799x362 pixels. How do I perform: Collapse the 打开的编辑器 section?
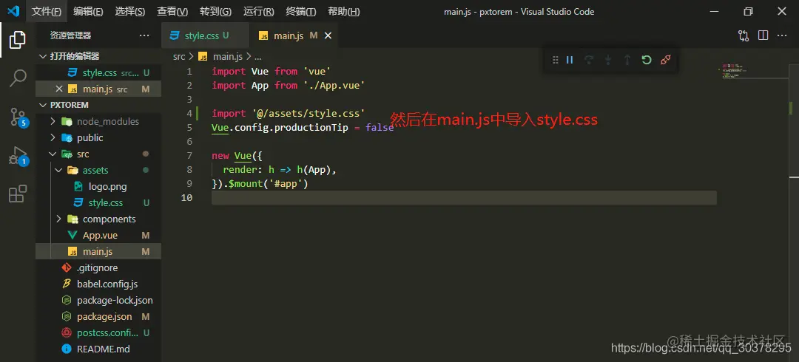98,56
